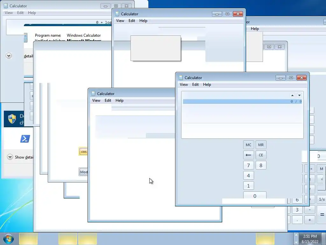Click the CE clear entry button
This screenshot has width=326, height=245.
tap(261, 155)
